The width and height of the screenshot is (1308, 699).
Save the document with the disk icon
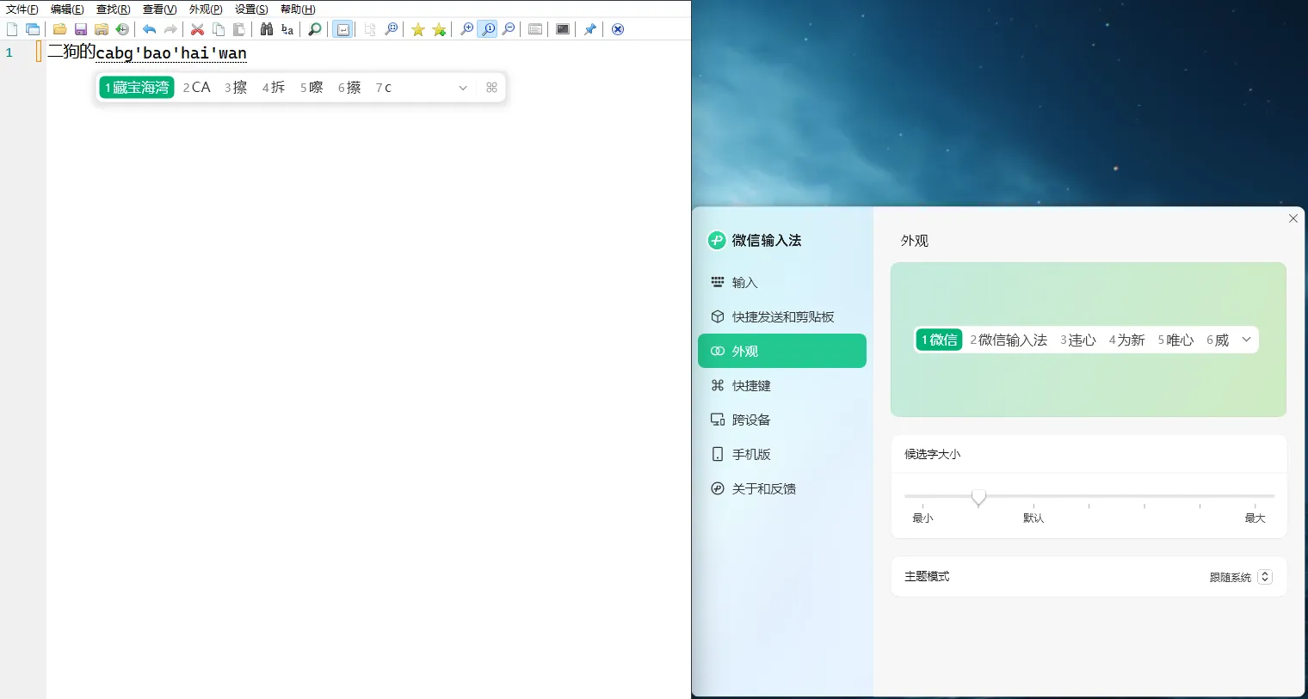pos(81,28)
